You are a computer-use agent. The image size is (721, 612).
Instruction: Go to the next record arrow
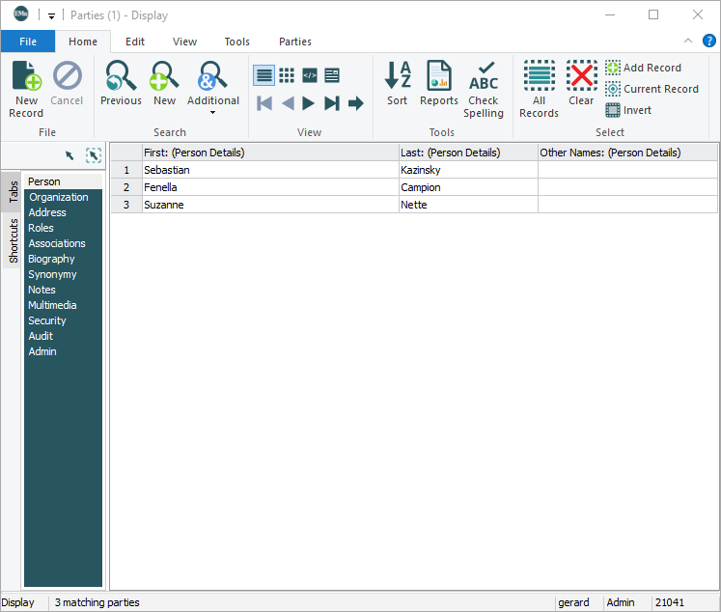309,103
